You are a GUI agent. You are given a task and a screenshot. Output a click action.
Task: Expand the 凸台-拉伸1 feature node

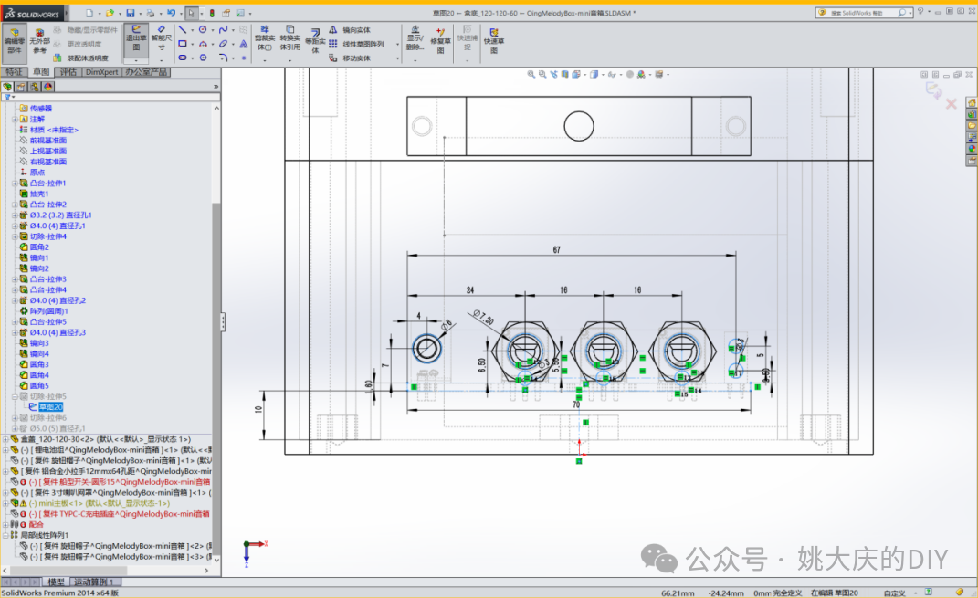click(14, 184)
